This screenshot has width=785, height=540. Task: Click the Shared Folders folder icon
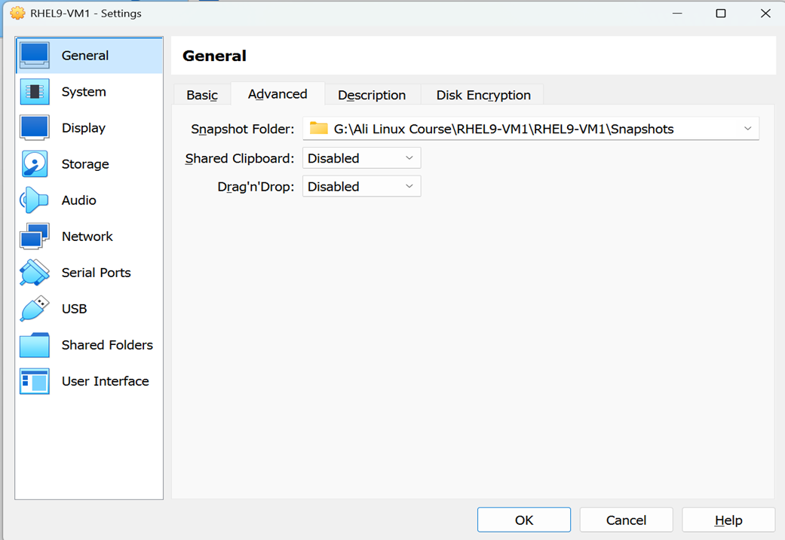coord(35,345)
